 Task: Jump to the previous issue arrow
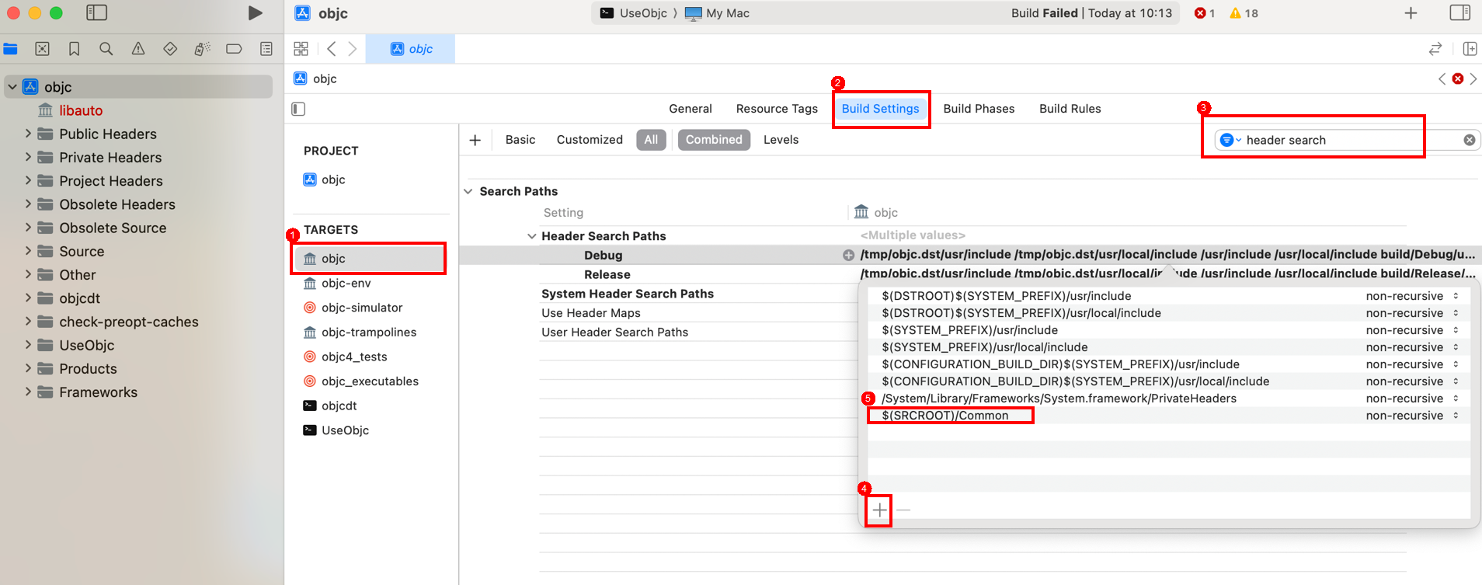pos(1442,78)
